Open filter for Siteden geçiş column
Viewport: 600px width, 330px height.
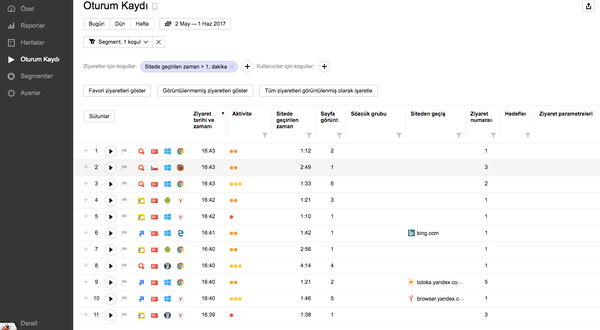tap(459, 135)
